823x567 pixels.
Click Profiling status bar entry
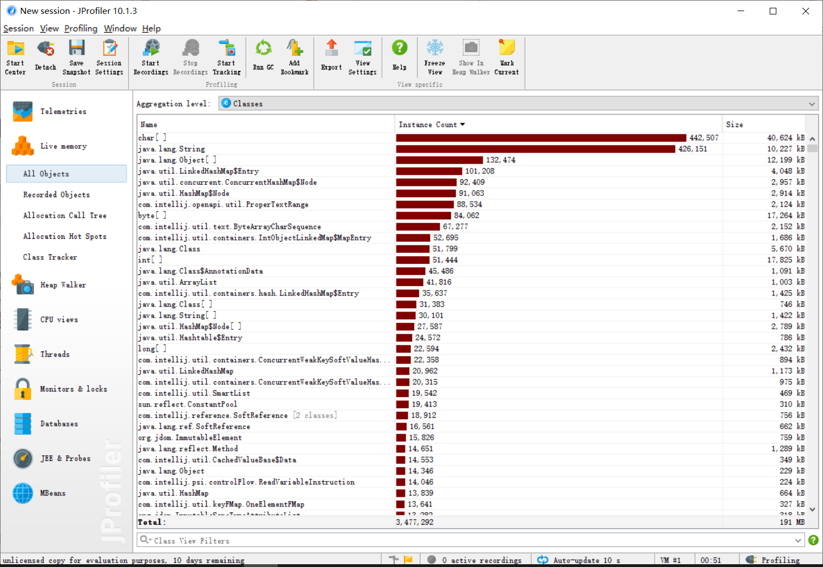click(x=773, y=560)
